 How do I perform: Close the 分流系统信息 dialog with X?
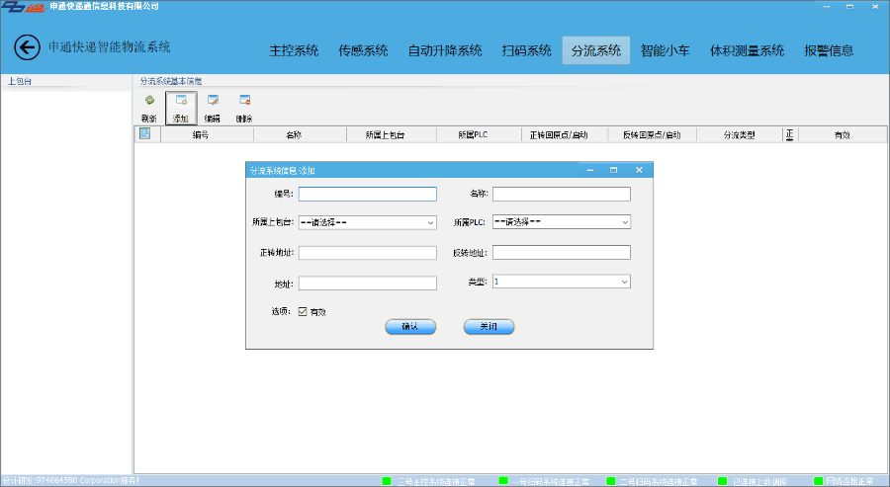pyautogui.click(x=639, y=171)
